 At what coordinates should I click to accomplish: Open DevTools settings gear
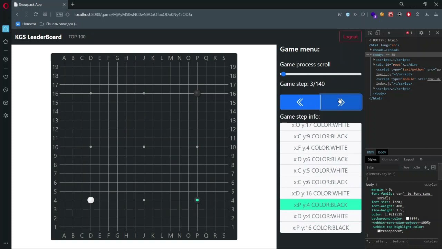point(421,33)
